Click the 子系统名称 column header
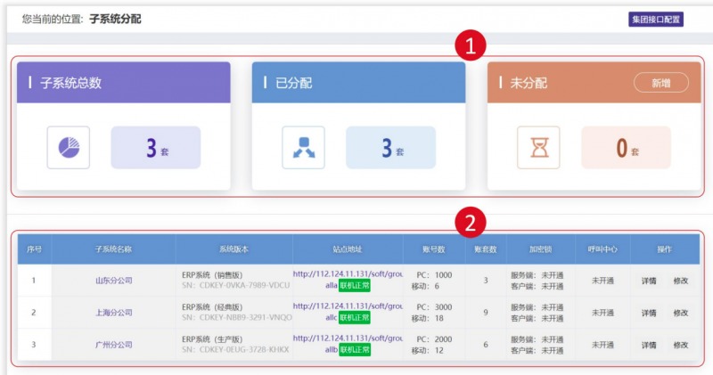Screen dimensions: 713x375 tap(114, 249)
